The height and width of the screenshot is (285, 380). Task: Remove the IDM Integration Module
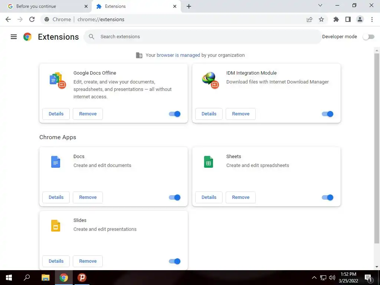(240, 114)
